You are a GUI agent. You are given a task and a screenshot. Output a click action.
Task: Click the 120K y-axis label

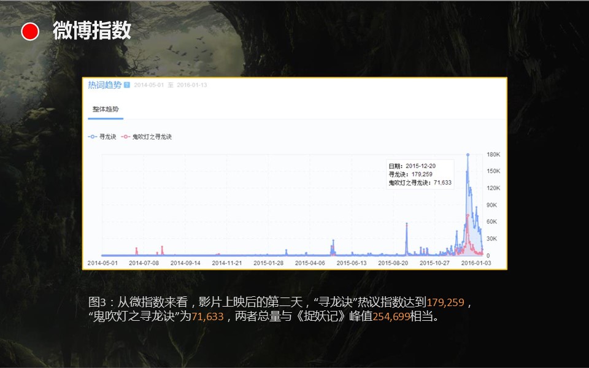coord(493,188)
